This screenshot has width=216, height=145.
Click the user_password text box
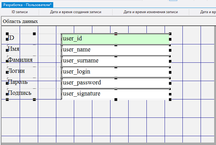coord(115,83)
